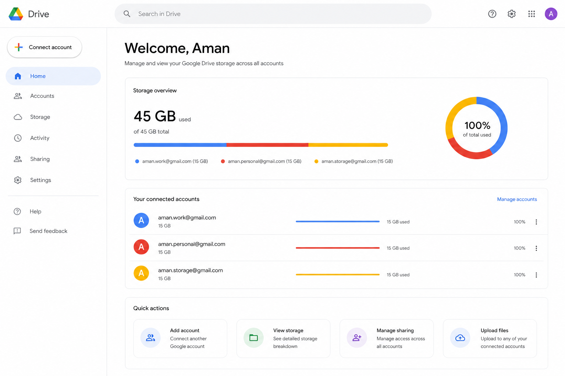
Task: Click the blue avatar for aman.work@gmail.com
Action: (141, 220)
